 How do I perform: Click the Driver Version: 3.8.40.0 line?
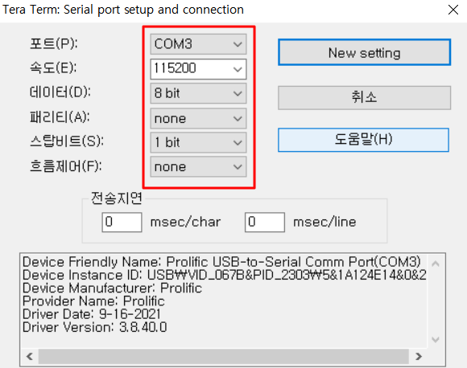coord(95,327)
